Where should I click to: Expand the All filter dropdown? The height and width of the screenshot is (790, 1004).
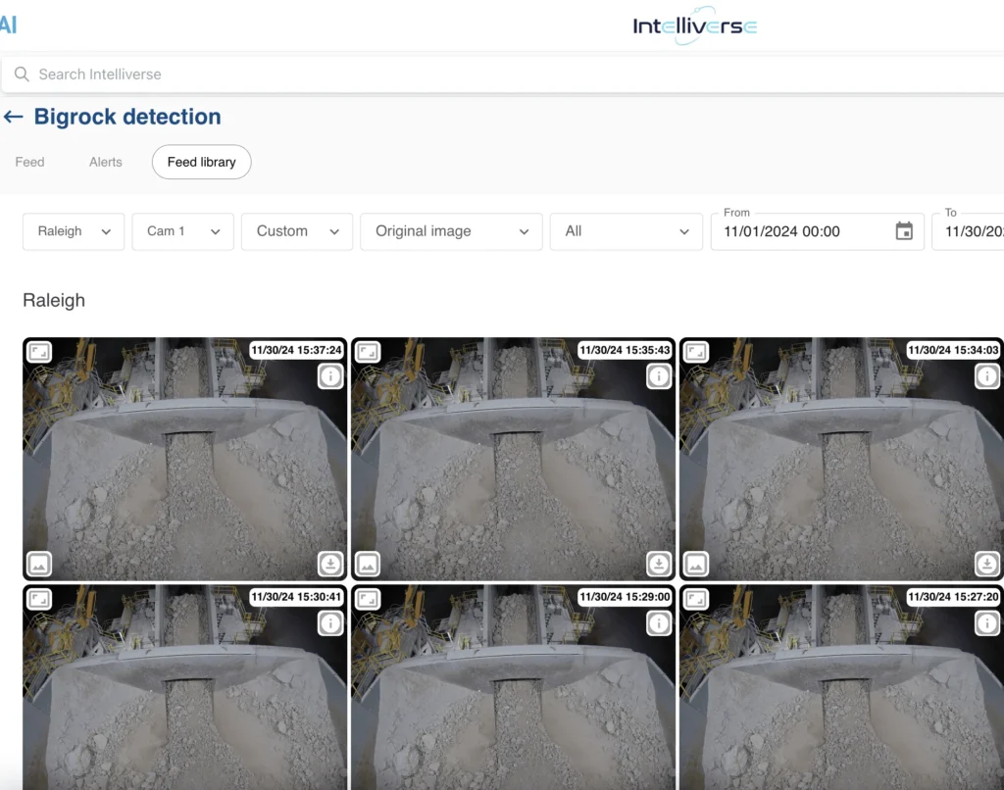coord(626,231)
